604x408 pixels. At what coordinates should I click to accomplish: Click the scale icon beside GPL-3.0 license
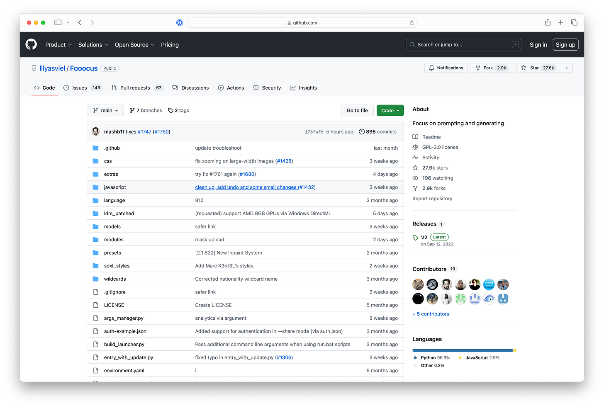tap(415, 147)
